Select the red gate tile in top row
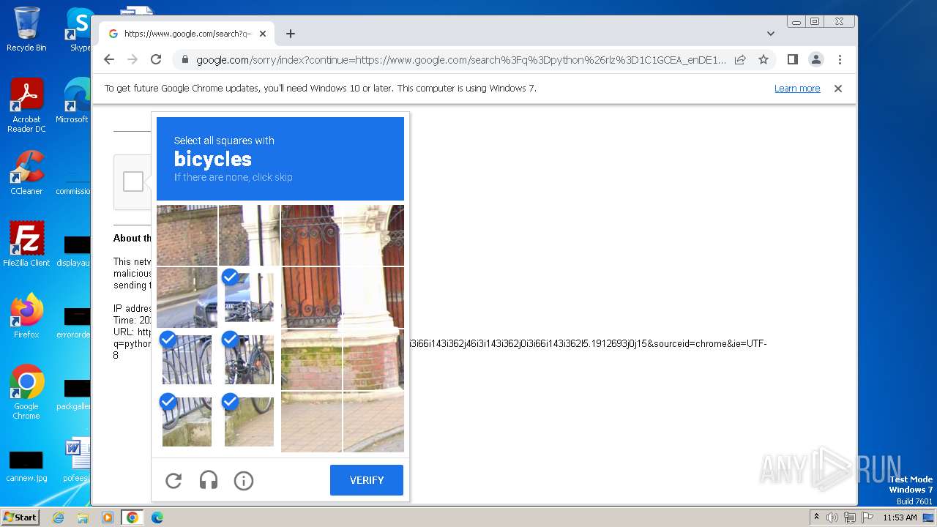This screenshot has width=937, height=527. tap(311, 235)
